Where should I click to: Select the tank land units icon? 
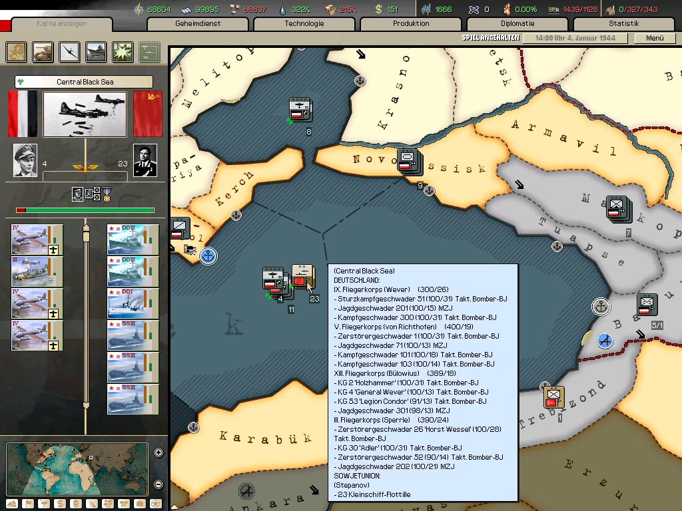point(43,52)
